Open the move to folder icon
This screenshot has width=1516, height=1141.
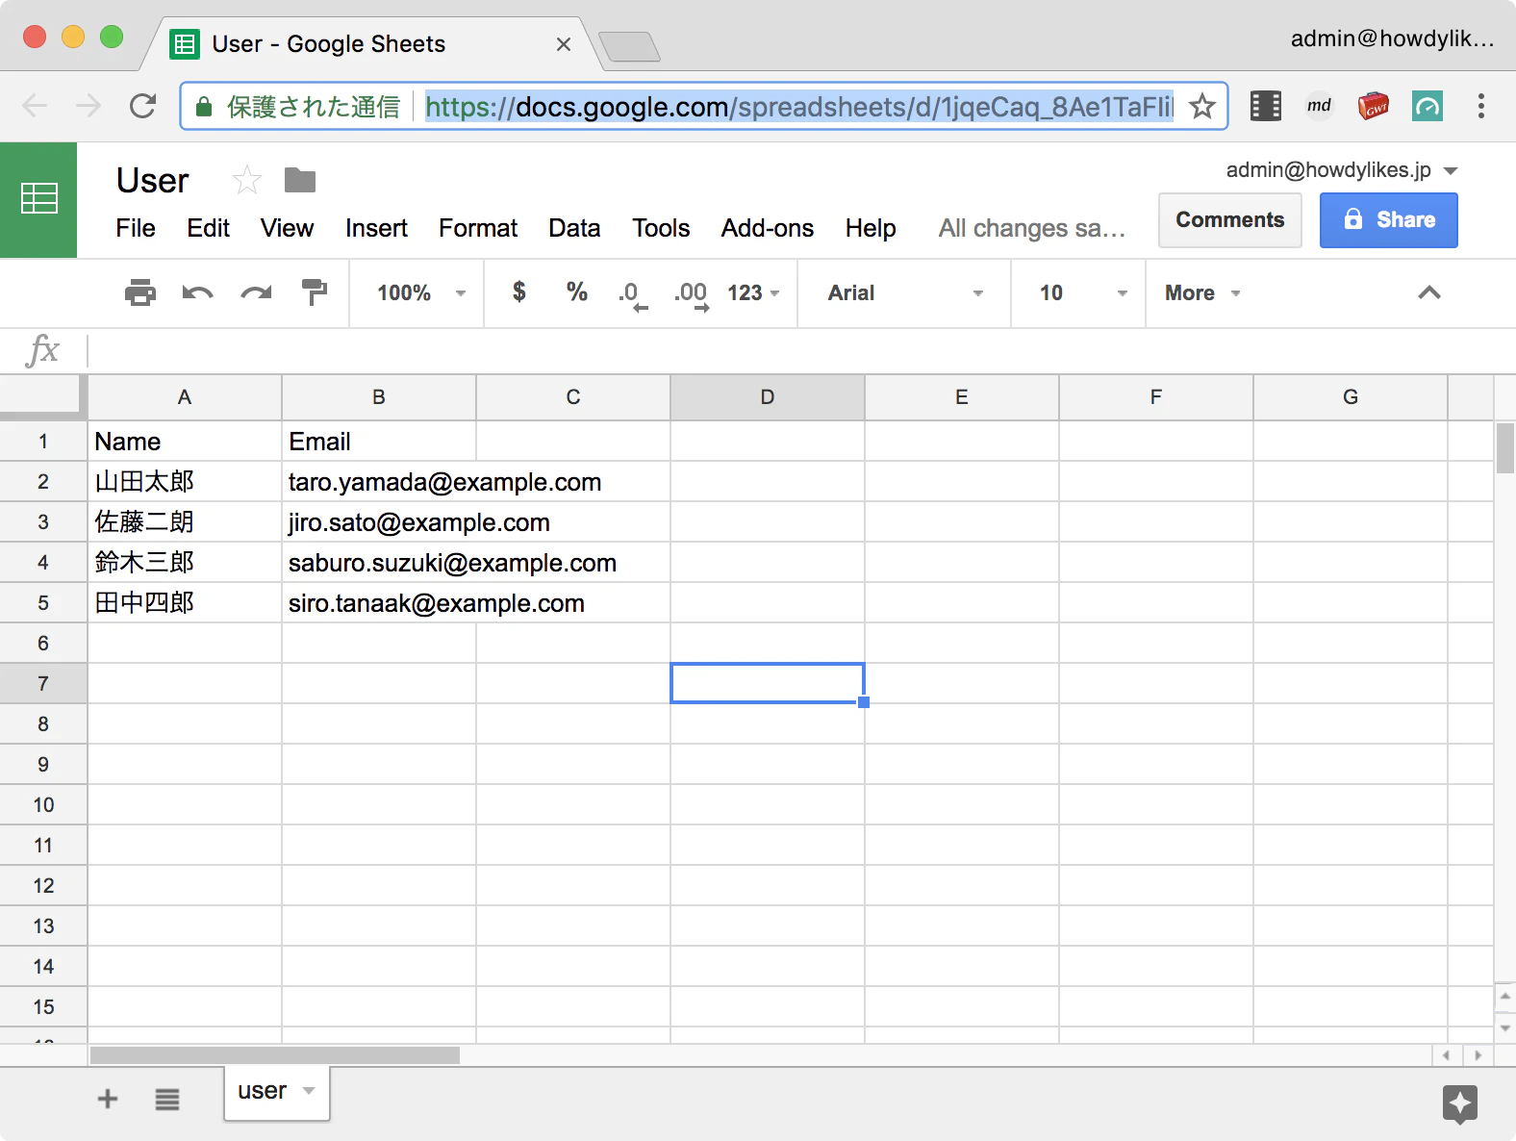coord(300,180)
